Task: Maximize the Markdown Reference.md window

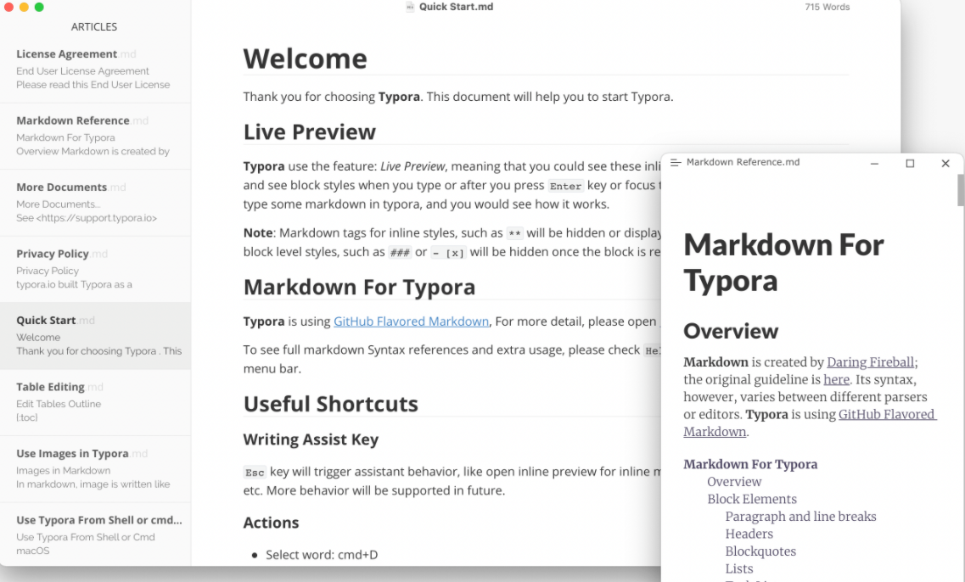Action: [x=910, y=163]
